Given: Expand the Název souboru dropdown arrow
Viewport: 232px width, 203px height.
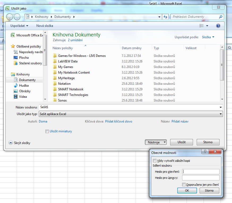Looking at the screenshot, I should tap(221, 107).
